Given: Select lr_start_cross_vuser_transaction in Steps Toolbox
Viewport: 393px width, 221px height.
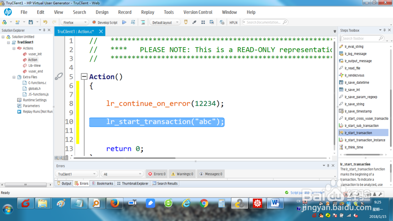Looking at the screenshot, I should tap(366, 118).
